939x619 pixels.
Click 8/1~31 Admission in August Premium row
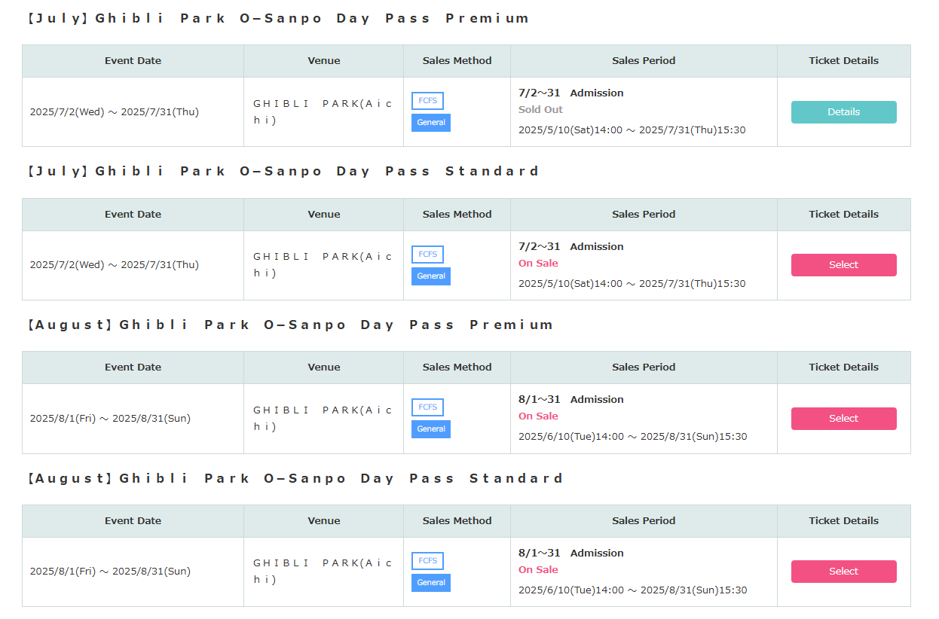[571, 400]
